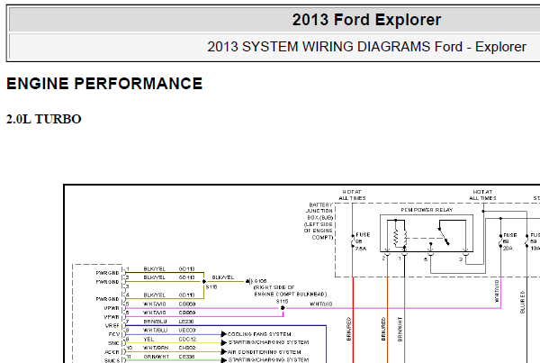
Task: Click the "LE230" circuit code
Action: [x=186, y=322]
